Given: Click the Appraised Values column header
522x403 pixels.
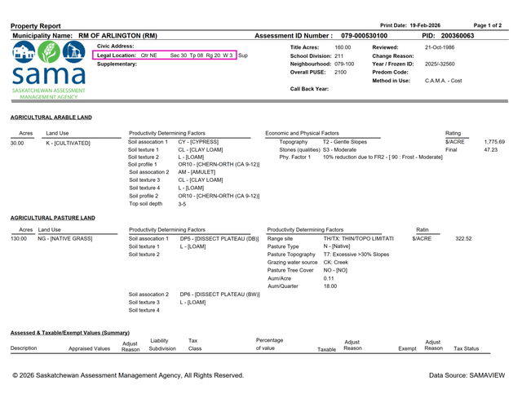Looking at the screenshot, I should [89, 348].
